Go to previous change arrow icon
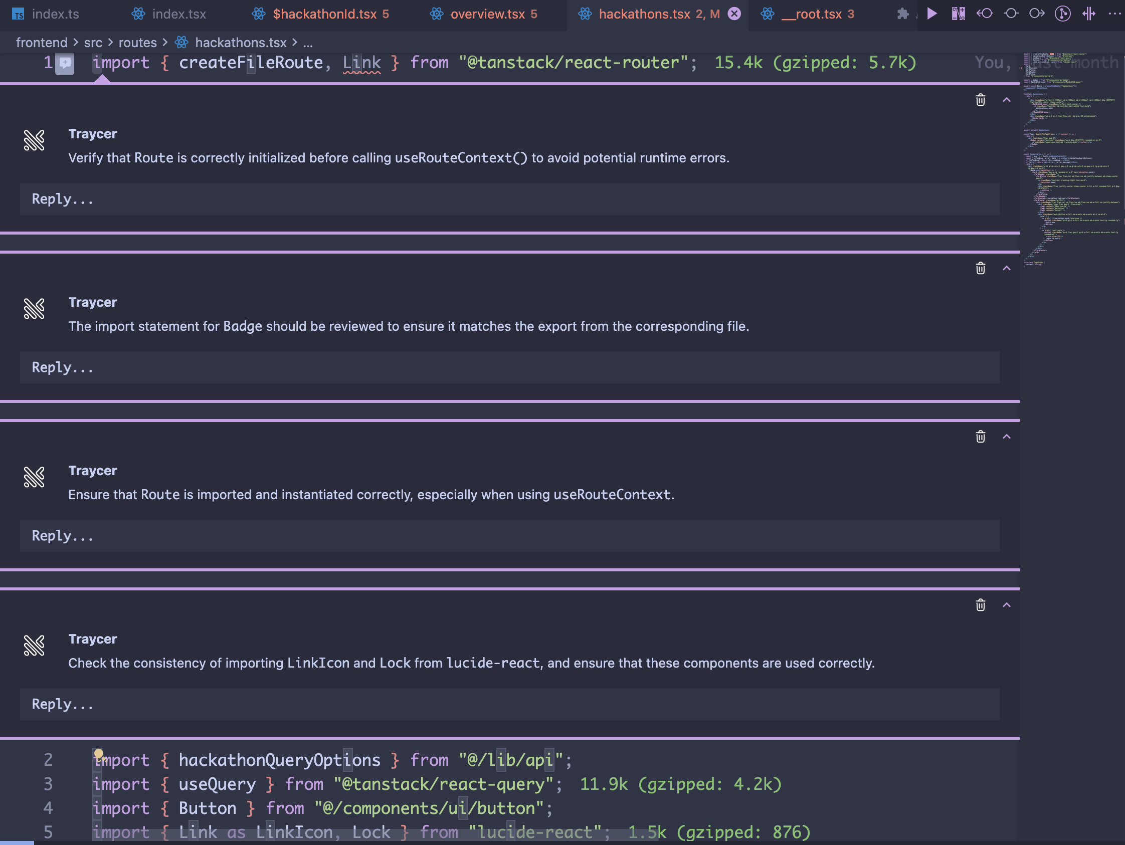The image size is (1125, 845). pos(984,14)
